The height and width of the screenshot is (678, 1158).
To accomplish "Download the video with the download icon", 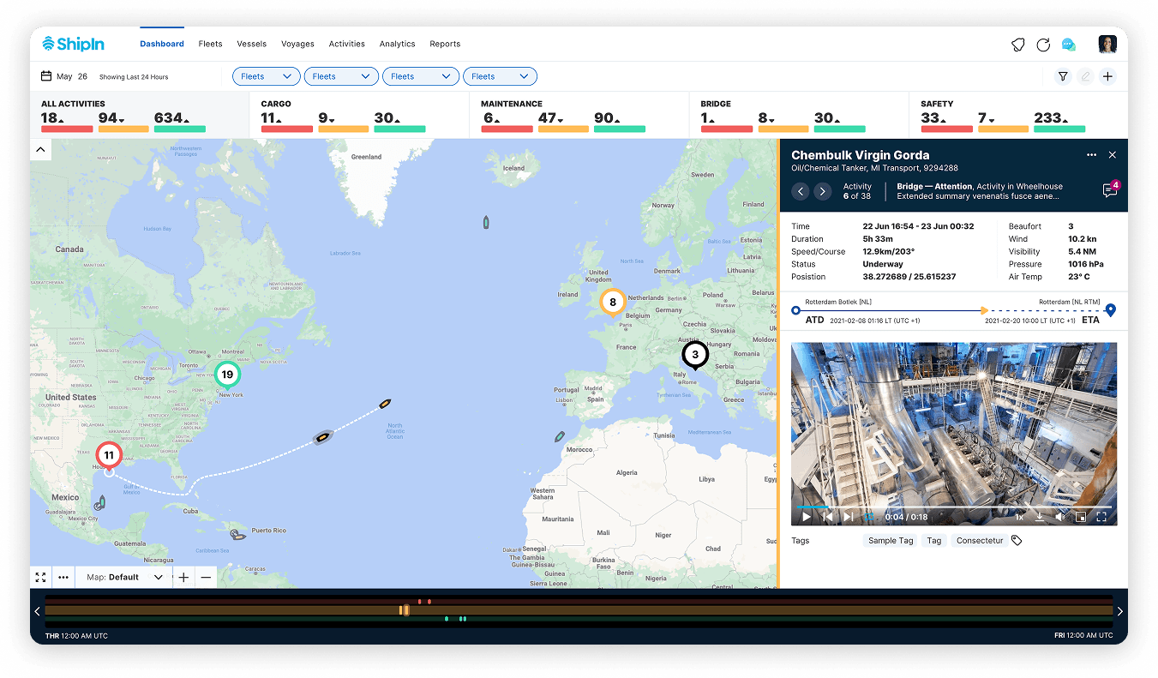I will 1039,517.
